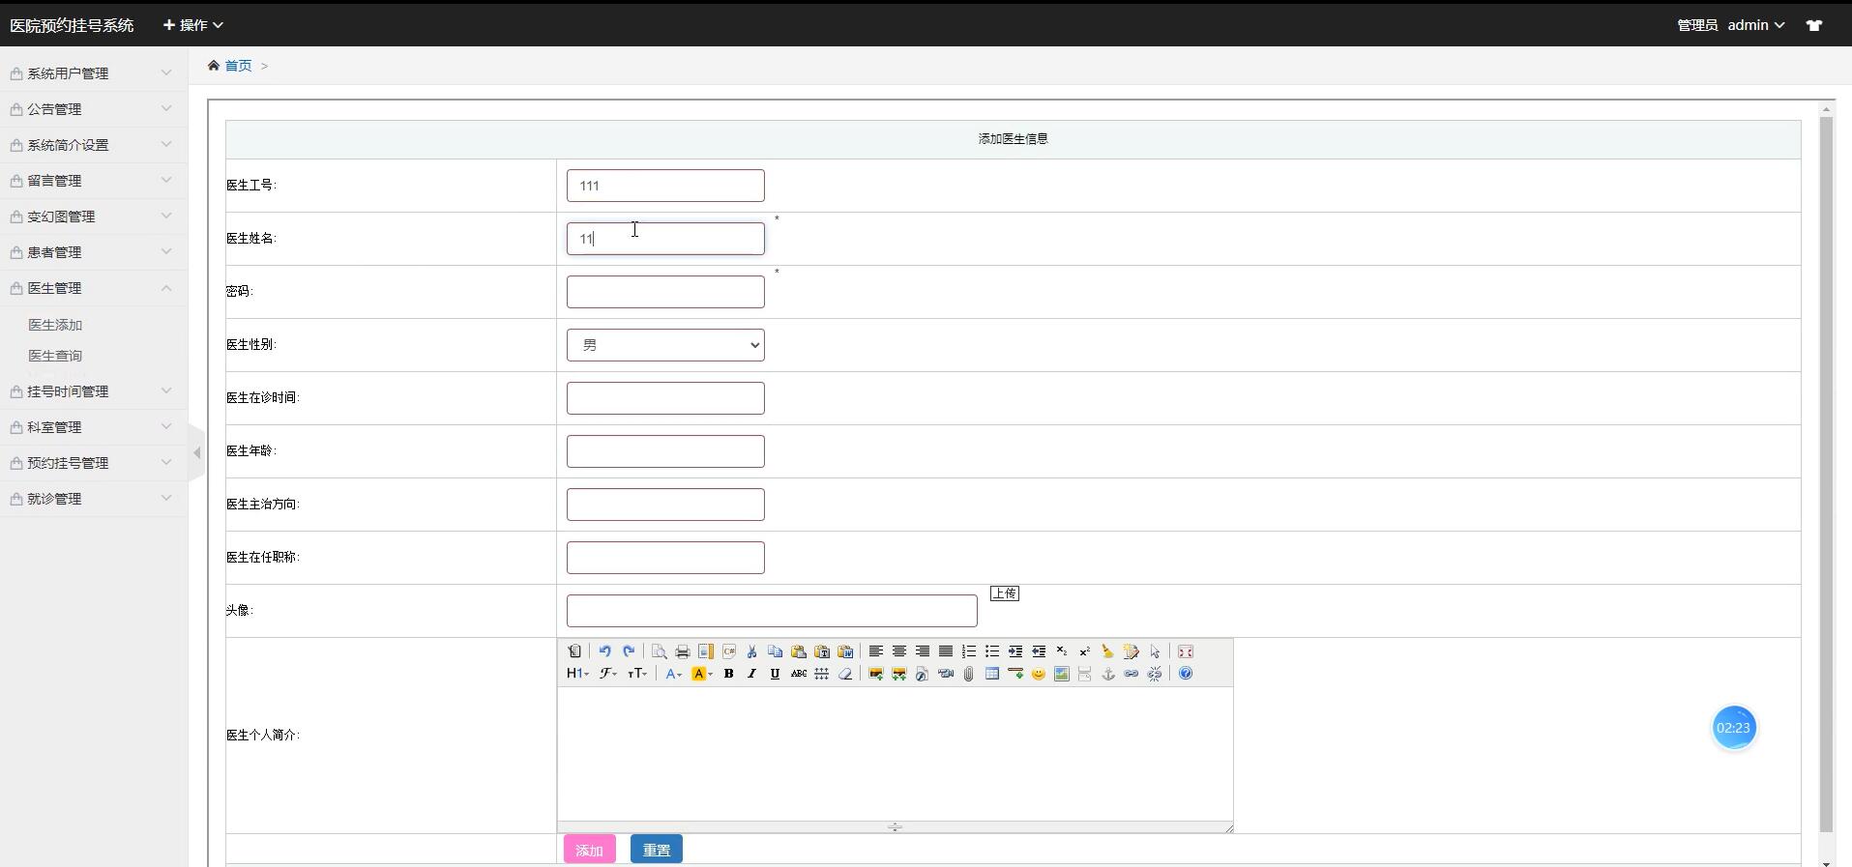Click the cut scissors icon
Screen dimensions: 1852x867
(x=751, y=651)
